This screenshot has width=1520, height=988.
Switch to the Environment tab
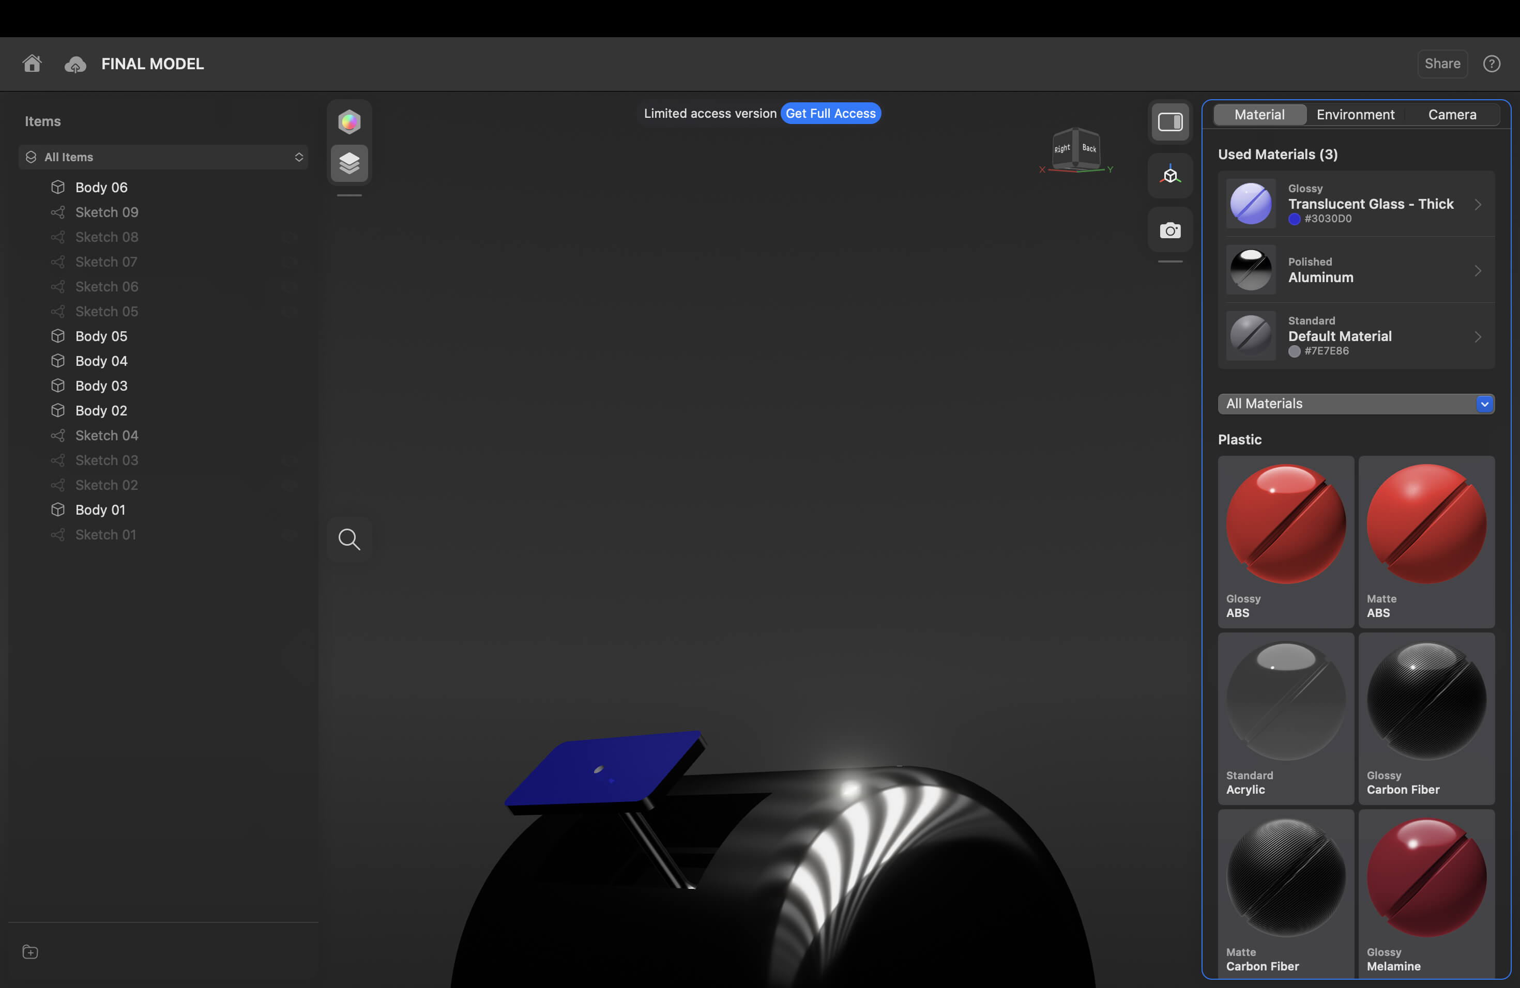[1355, 114]
